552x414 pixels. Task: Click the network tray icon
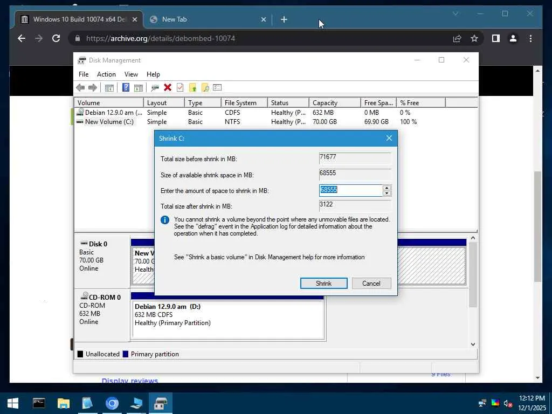coord(482,403)
